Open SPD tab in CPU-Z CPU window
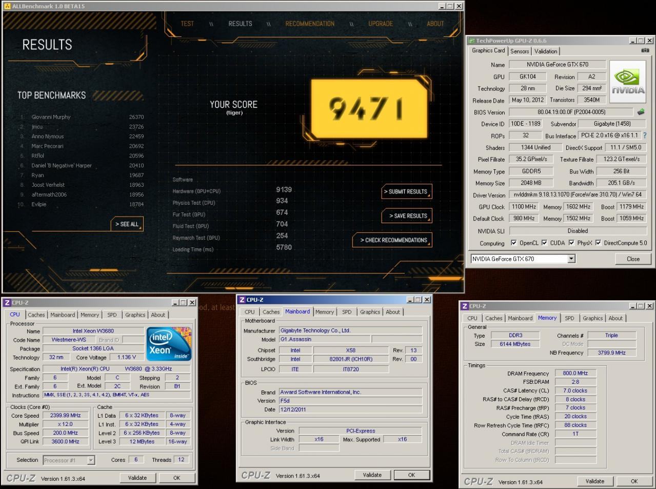This screenshot has width=656, height=489. coord(112,315)
